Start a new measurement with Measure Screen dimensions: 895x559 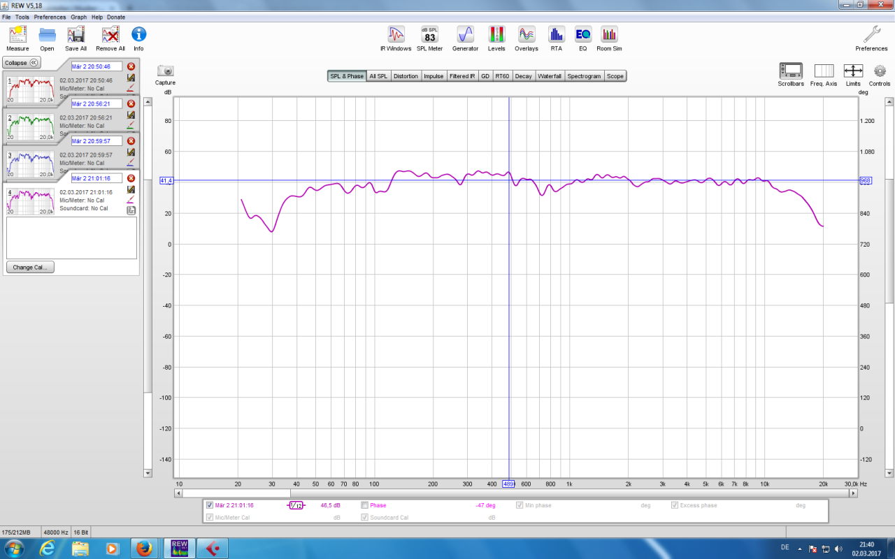(x=17, y=38)
